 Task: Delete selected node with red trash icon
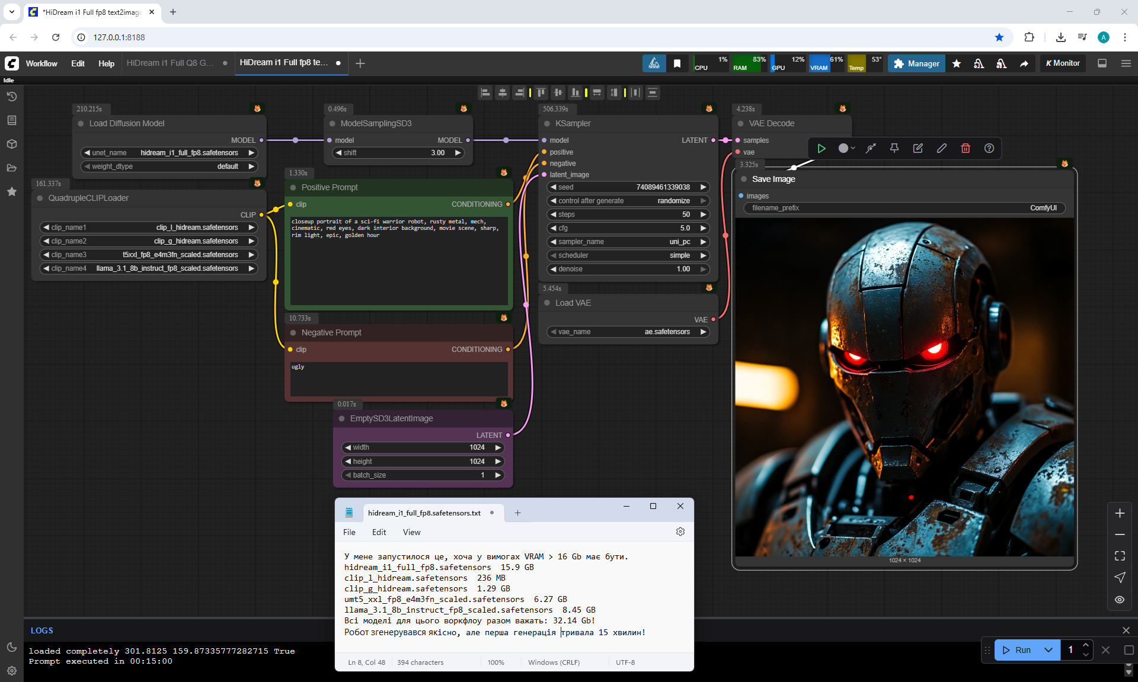pyautogui.click(x=965, y=149)
